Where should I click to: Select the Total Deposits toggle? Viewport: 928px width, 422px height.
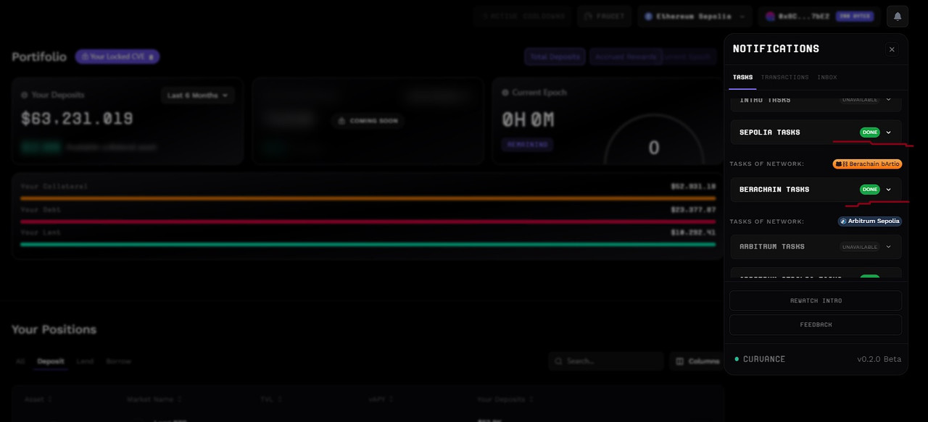pos(555,56)
